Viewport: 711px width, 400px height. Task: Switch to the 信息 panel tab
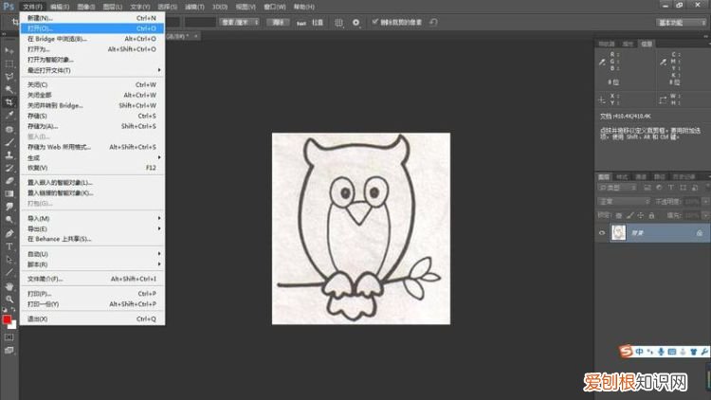pos(646,44)
